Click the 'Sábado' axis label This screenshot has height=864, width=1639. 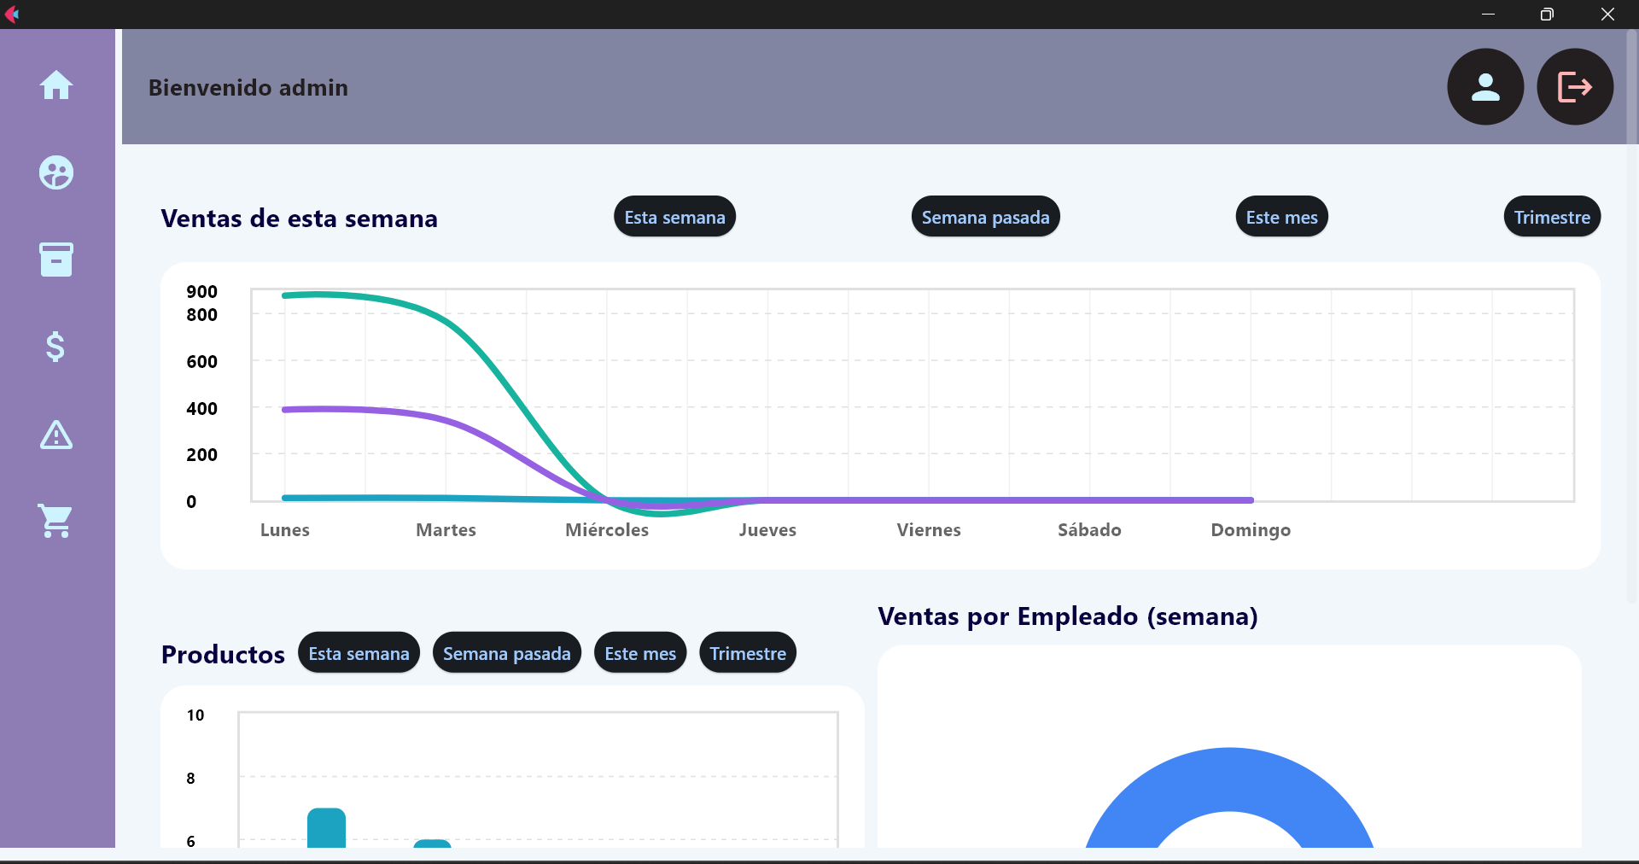tap(1089, 530)
